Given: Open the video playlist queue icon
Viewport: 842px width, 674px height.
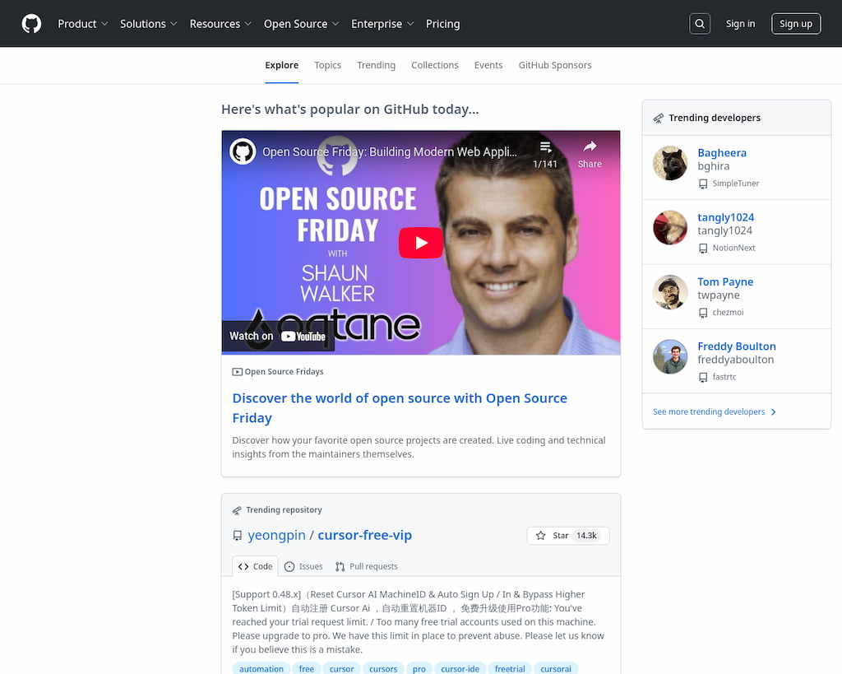Looking at the screenshot, I should pos(545,147).
